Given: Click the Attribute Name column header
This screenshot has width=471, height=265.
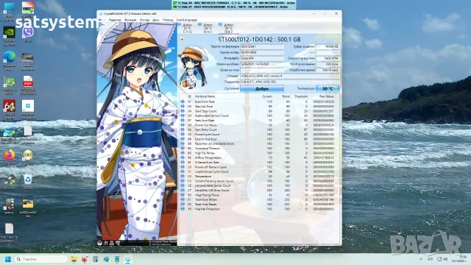Looking at the screenshot, I should click(x=205, y=96).
